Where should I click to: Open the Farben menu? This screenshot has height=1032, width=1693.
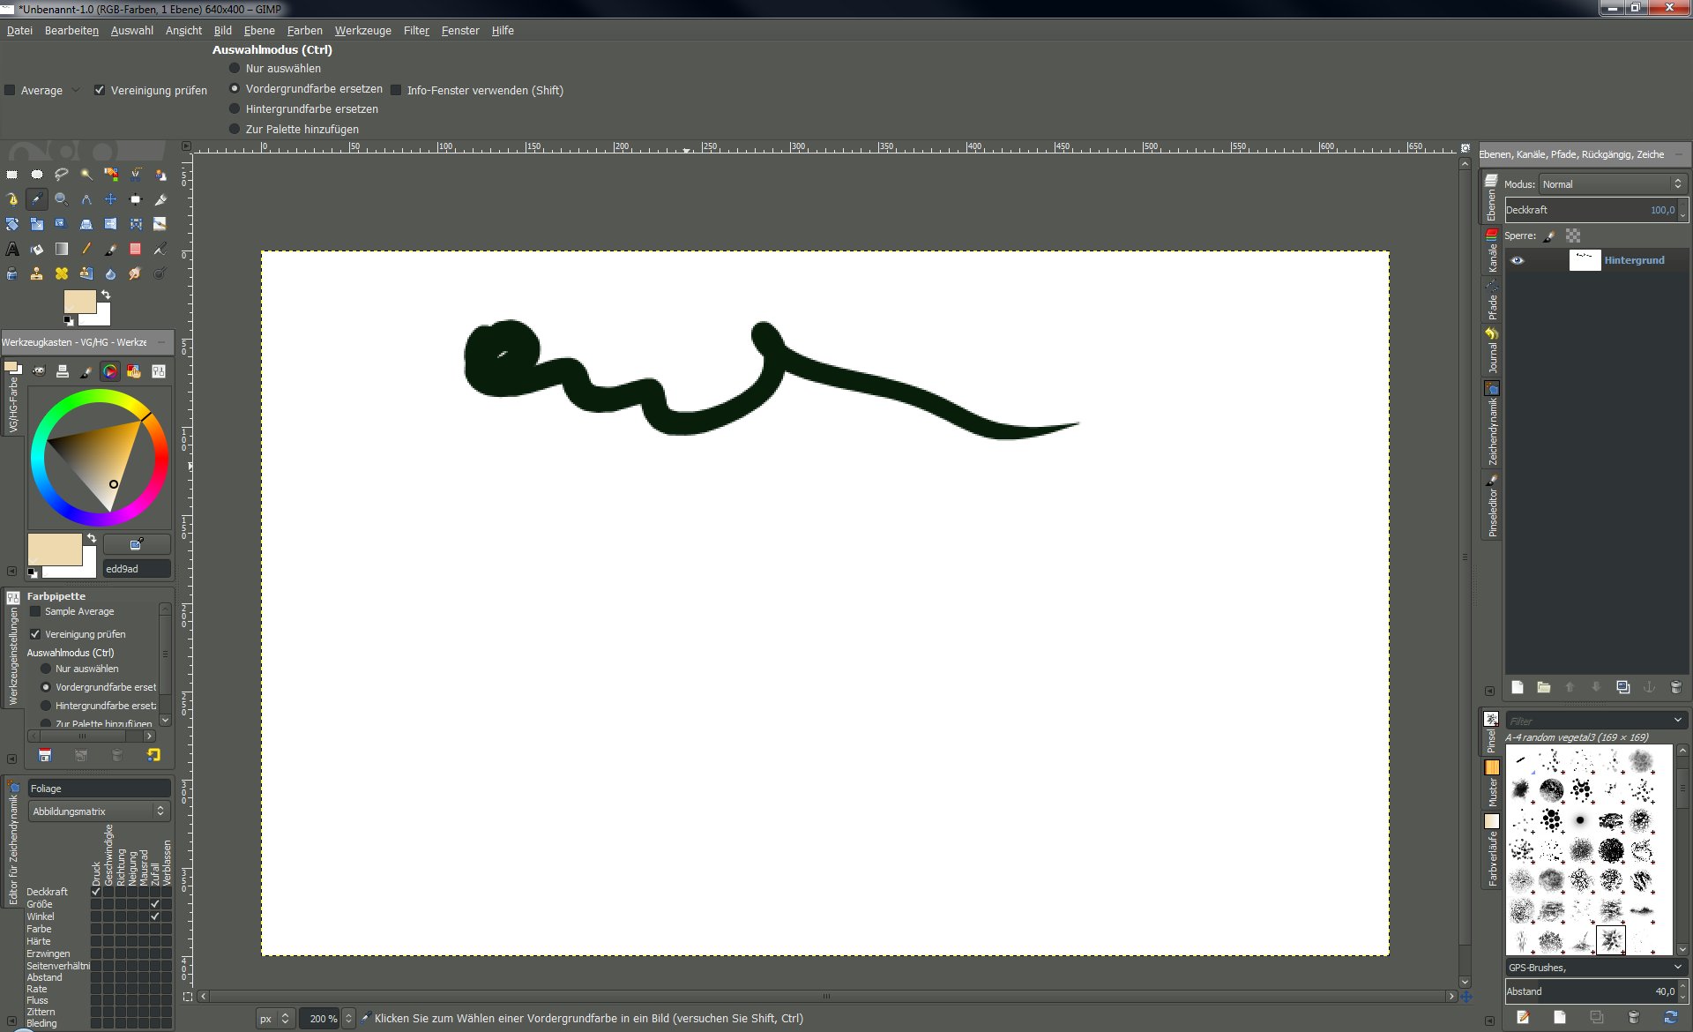click(304, 30)
